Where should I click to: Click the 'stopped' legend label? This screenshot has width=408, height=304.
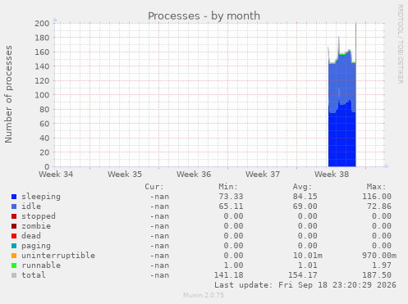39,216
